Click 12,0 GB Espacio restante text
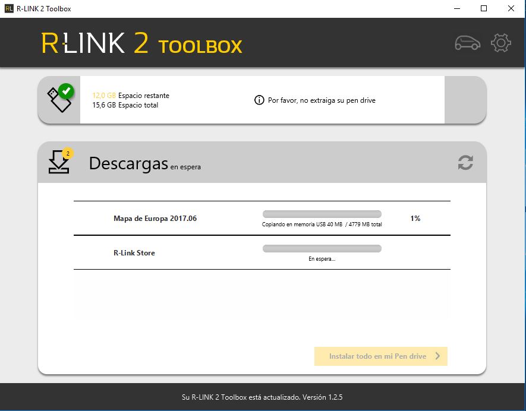The width and height of the screenshot is (526, 411). coord(131,96)
